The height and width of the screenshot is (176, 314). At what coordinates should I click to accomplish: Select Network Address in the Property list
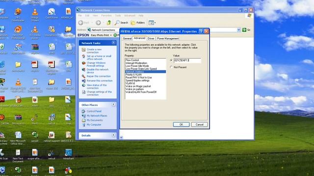click(x=145, y=72)
